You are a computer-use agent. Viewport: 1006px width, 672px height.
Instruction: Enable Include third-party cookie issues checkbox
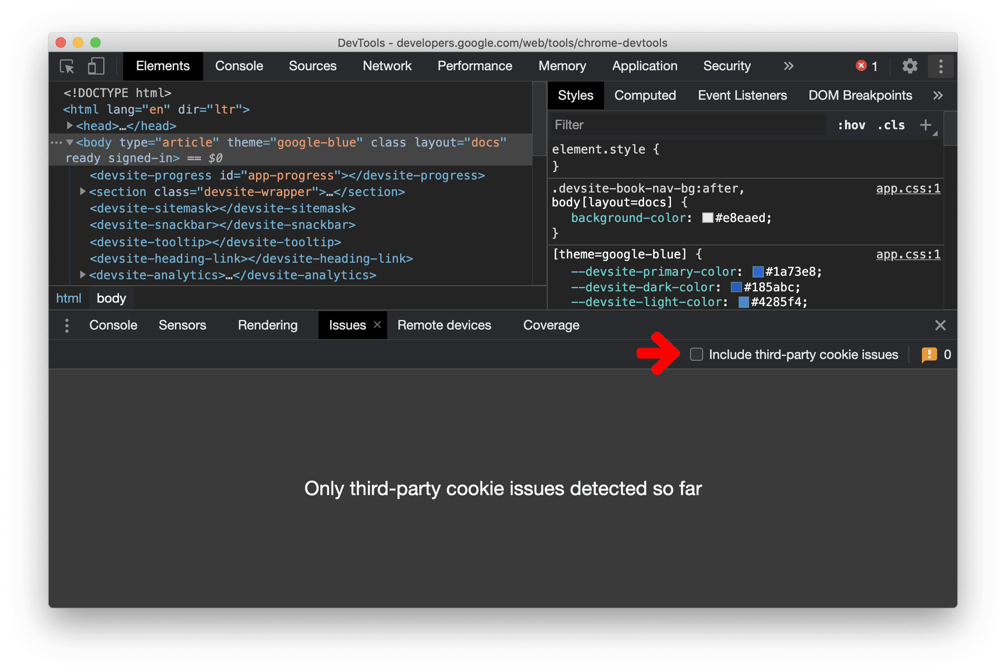[x=694, y=353]
